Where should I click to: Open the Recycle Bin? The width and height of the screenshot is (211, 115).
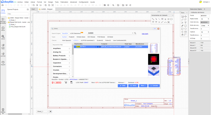point(3,111)
